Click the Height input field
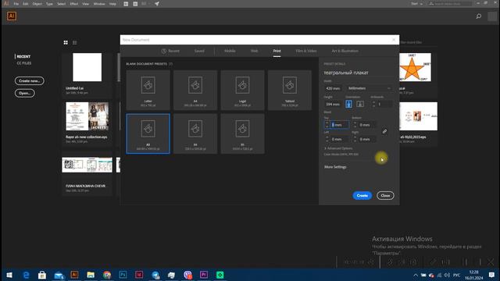 point(334,104)
